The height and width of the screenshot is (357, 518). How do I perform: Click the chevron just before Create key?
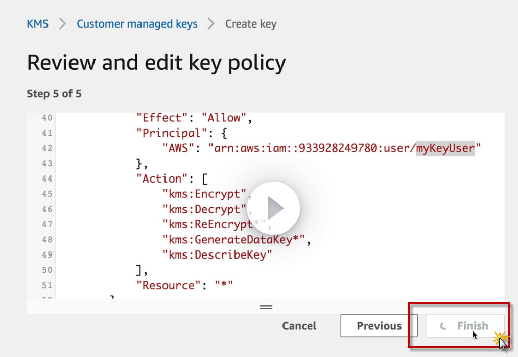[x=211, y=24]
